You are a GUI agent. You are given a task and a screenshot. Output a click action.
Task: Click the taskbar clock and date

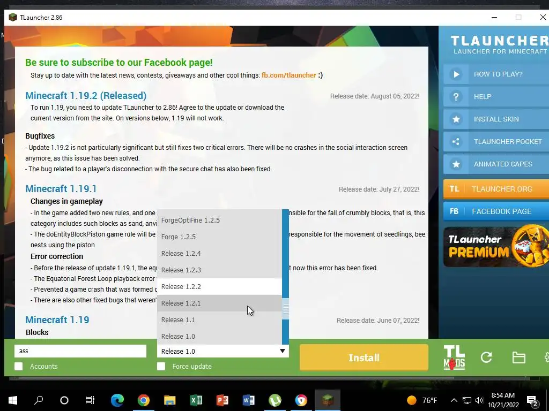503,400
